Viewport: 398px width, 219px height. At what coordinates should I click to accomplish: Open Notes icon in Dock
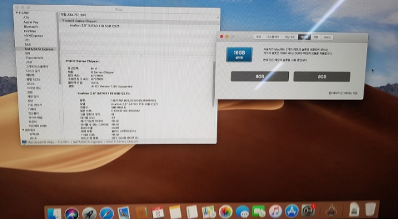tap(175, 212)
